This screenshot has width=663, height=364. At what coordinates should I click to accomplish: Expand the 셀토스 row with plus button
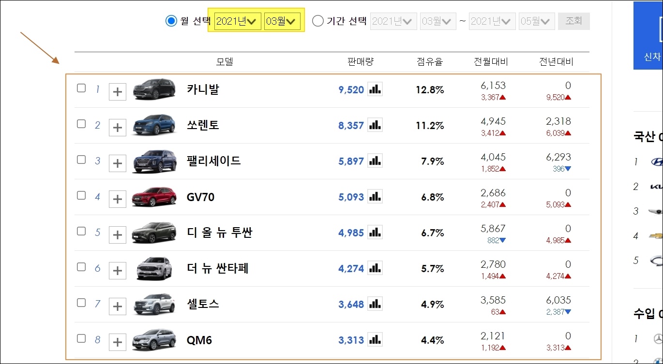coord(118,306)
